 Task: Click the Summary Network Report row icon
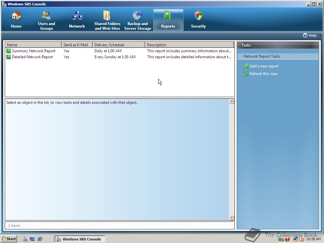tap(9, 51)
